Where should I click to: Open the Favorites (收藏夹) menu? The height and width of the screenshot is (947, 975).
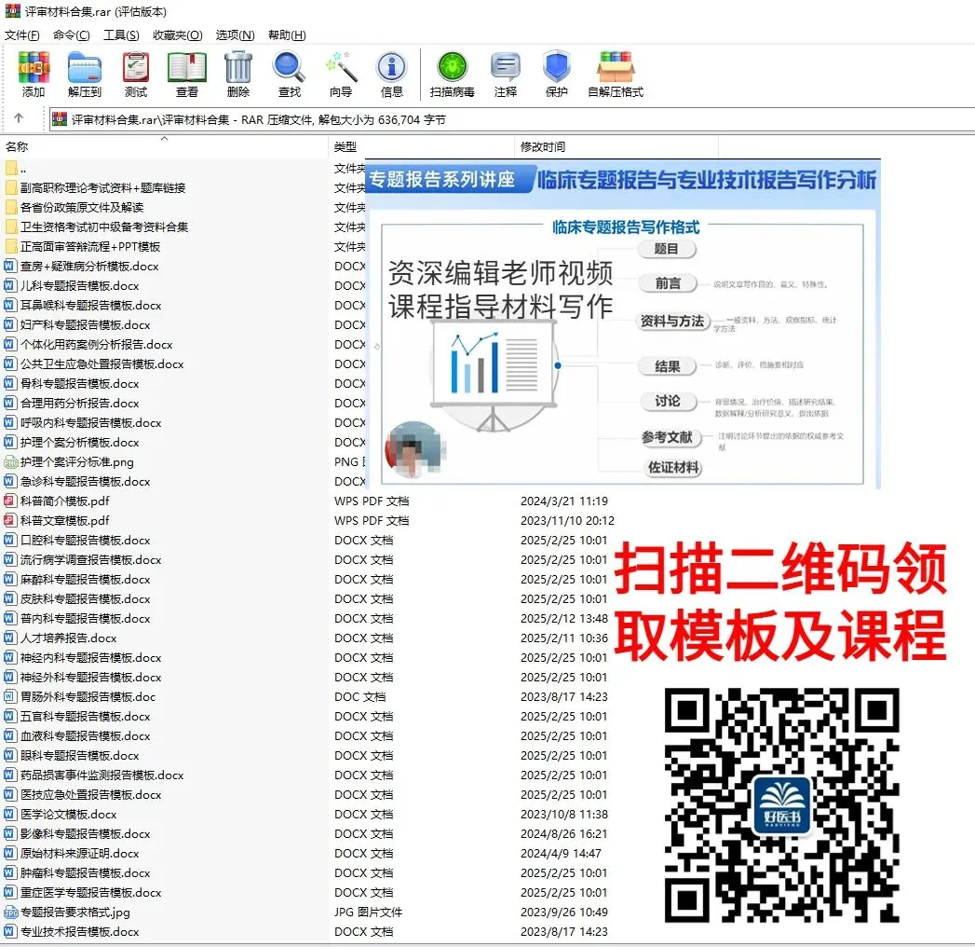(178, 34)
